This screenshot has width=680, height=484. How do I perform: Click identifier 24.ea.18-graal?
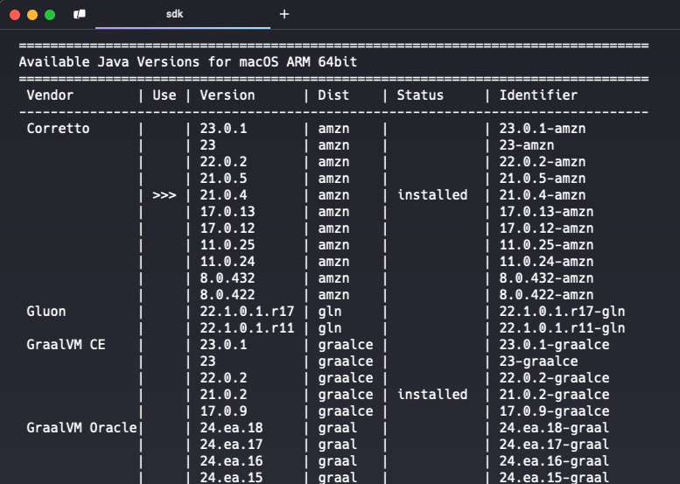point(554,428)
